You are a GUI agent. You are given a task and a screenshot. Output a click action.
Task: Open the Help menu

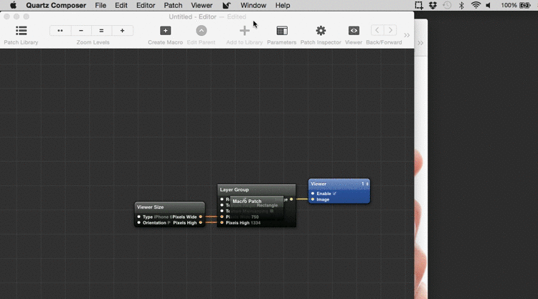point(283,5)
